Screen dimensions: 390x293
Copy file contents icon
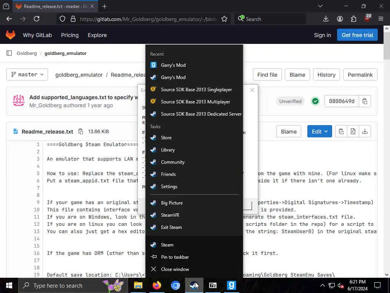[341, 131]
